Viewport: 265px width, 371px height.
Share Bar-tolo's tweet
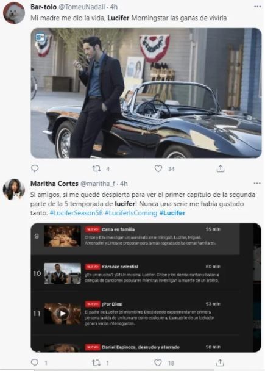point(220,168)
